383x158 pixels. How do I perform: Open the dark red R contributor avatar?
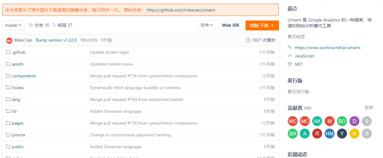(x=317, y=134)
